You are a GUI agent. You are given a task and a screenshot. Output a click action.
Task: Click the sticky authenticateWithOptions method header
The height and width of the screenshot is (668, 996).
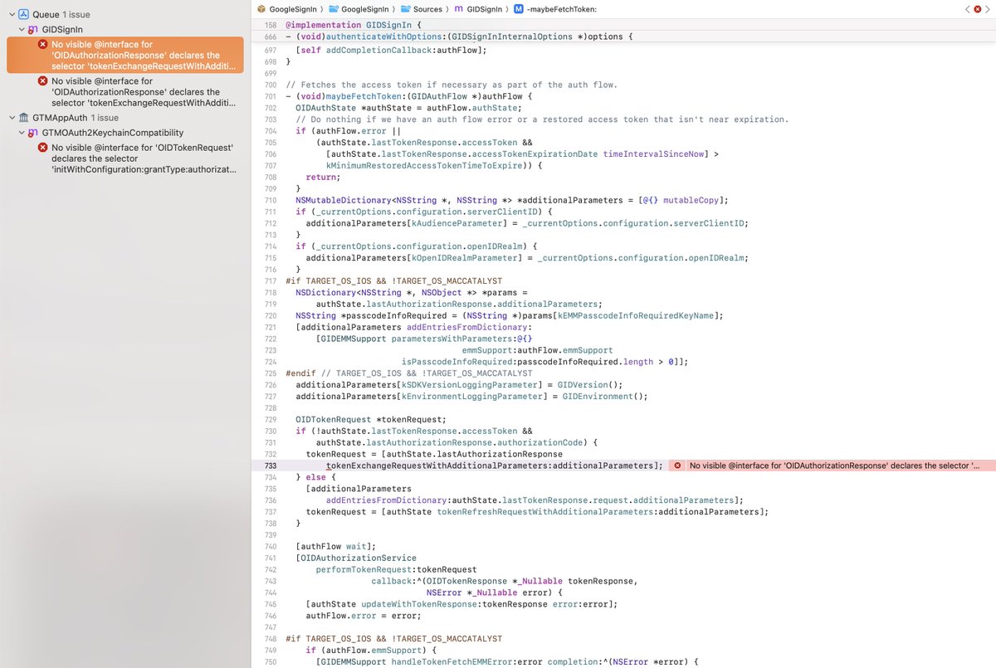click(x=459, y=37)
